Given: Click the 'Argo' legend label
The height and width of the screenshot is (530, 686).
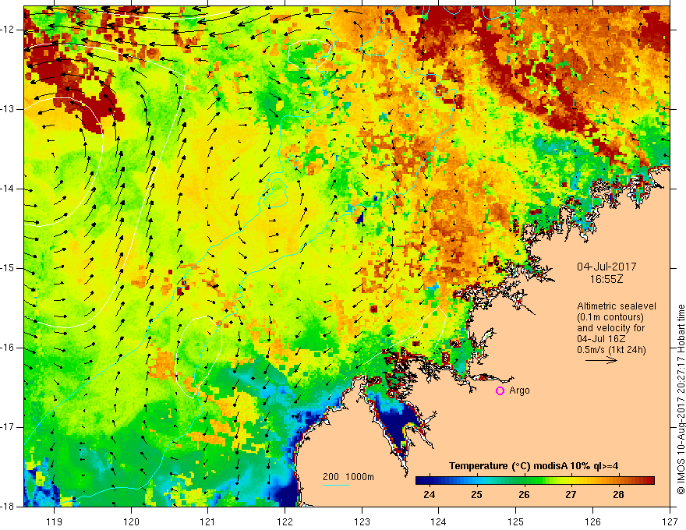Looking at the screenshot, I should click(519, 390).
